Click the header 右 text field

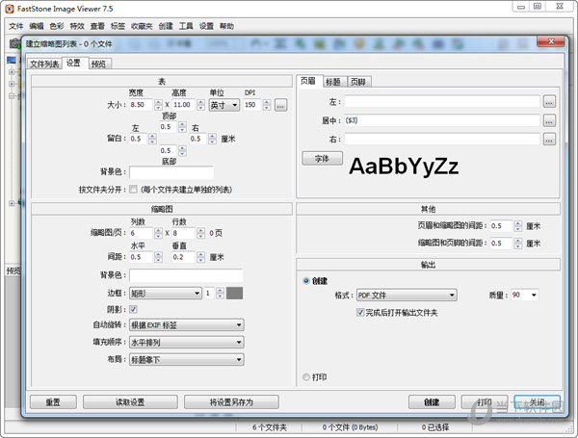pyautogui.click(x=442, y=140)
